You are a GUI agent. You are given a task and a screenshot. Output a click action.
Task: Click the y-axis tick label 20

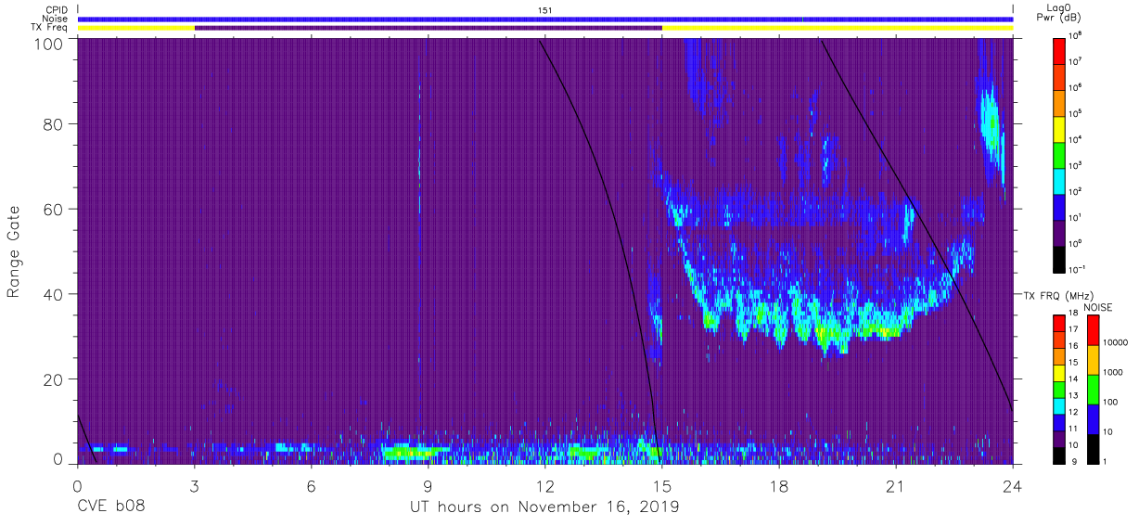click(54, 379)
